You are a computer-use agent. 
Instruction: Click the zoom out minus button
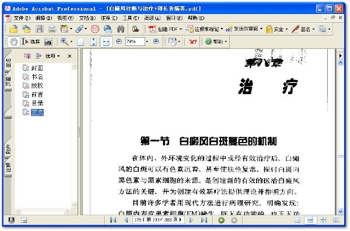(119, 41)
